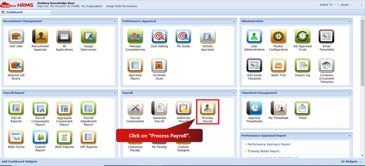Open the Audit Trail icon
The image size is (365, 166).
click(278, 65)
